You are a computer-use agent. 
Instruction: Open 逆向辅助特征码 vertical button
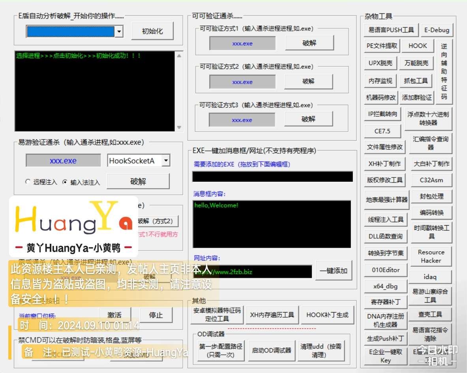(x=444, y=71)
